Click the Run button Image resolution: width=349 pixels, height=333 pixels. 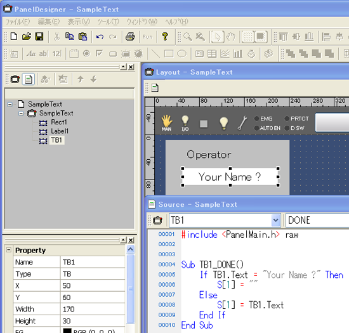coord(148,37)
